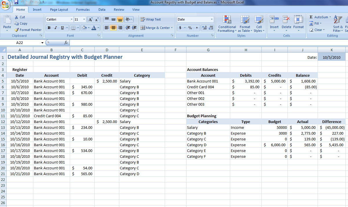Apply the Font Color letter A

[94, 28]
